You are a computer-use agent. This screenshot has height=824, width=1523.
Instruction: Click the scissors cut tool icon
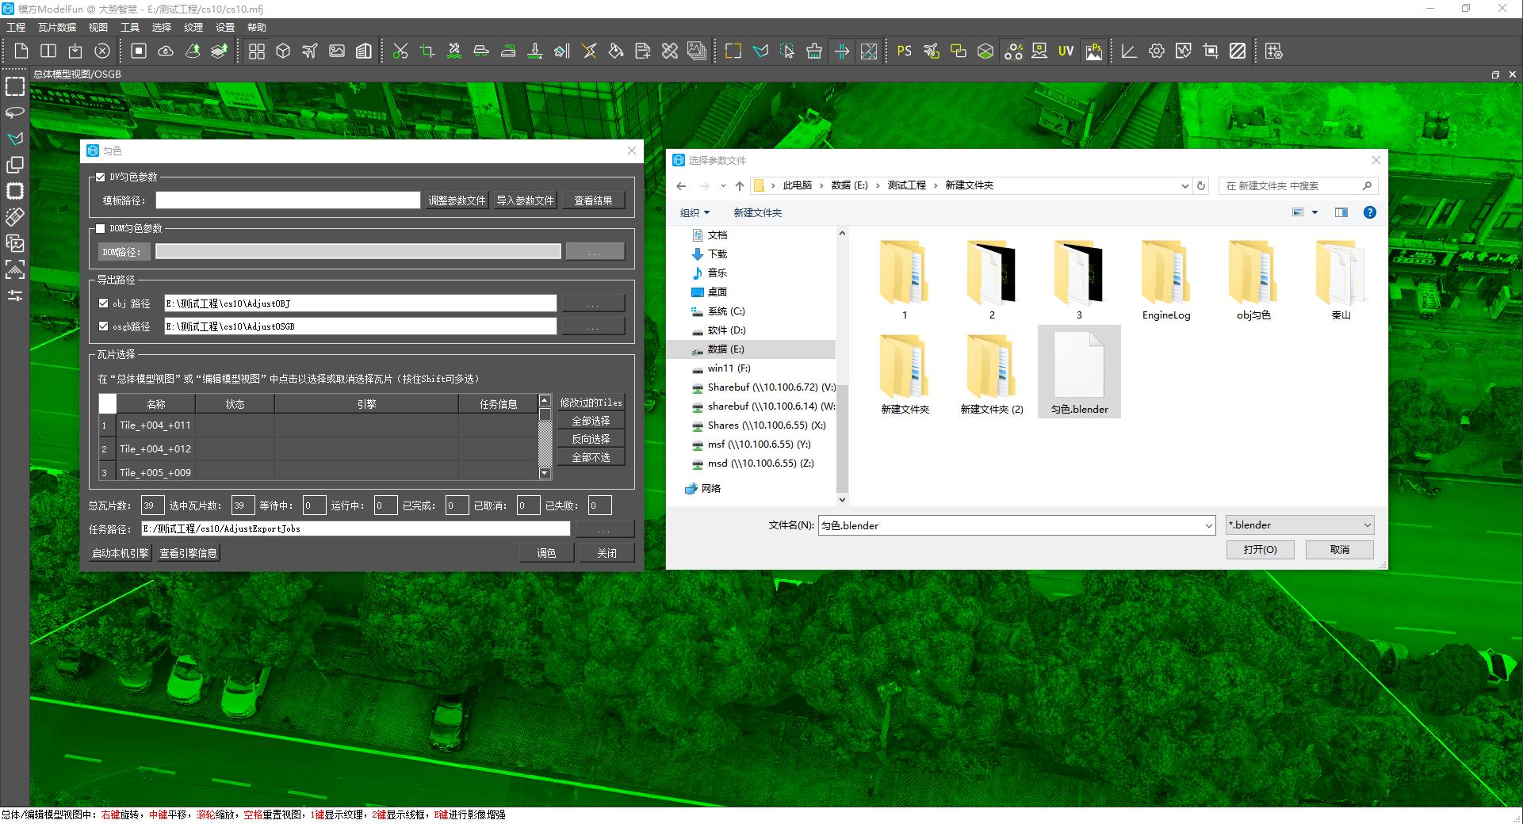400,51
